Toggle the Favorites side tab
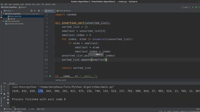The width and height of the screenshot is (200, 112). (x=1, y=90)
